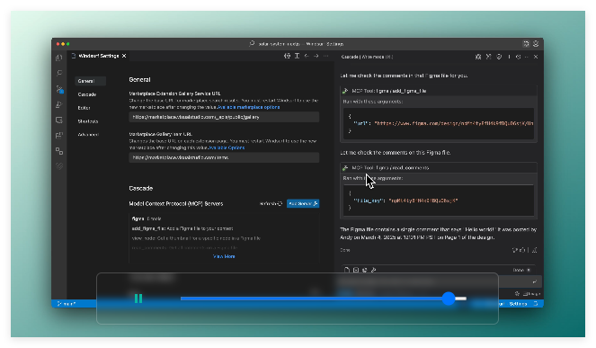The width and height of the screenshot is (596, 348).
Task: Click the third icon in Cascade input toolbar
Action: coord(364,270)
